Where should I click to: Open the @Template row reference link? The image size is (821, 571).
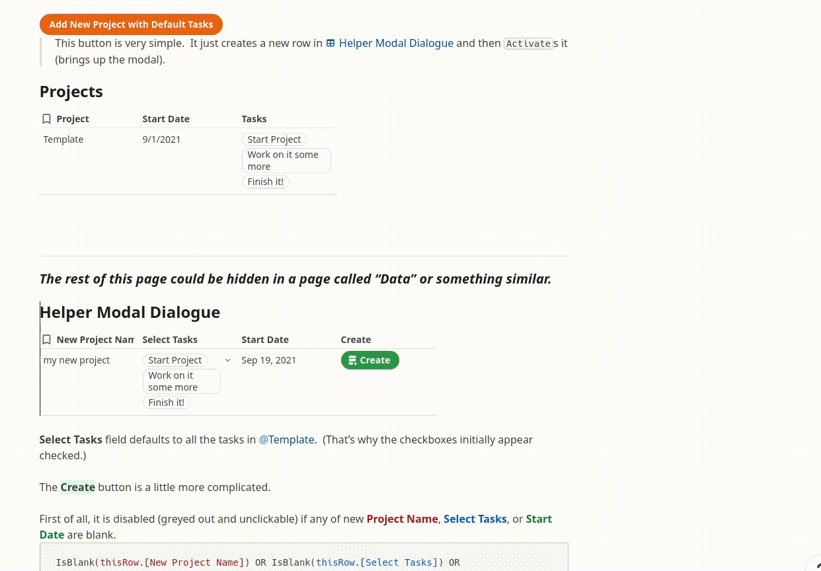click(286, 439)
